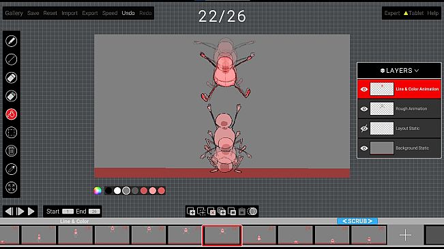Select frame thumbnail just before highlighted frame
Viewport: 444px width, 249px height.
(185, 235)
